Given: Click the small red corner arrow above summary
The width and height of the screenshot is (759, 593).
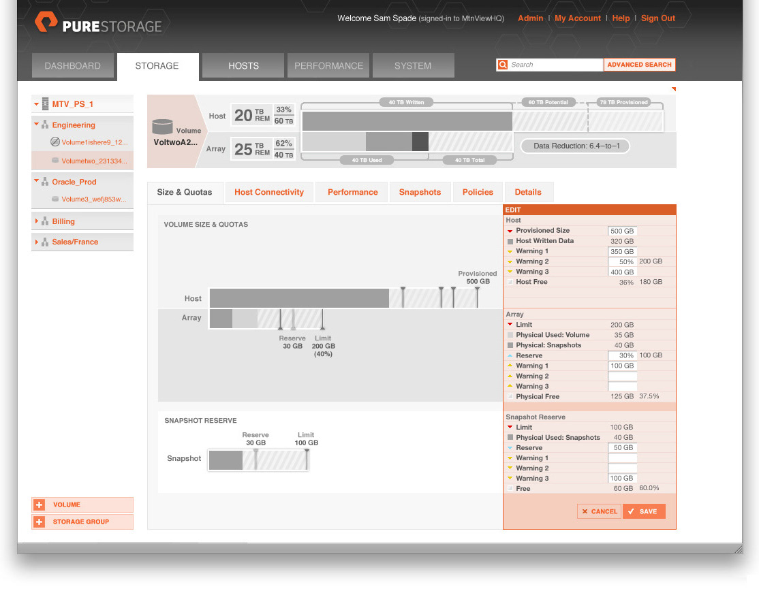Looking at the screenshot, I should coord(673,89).
